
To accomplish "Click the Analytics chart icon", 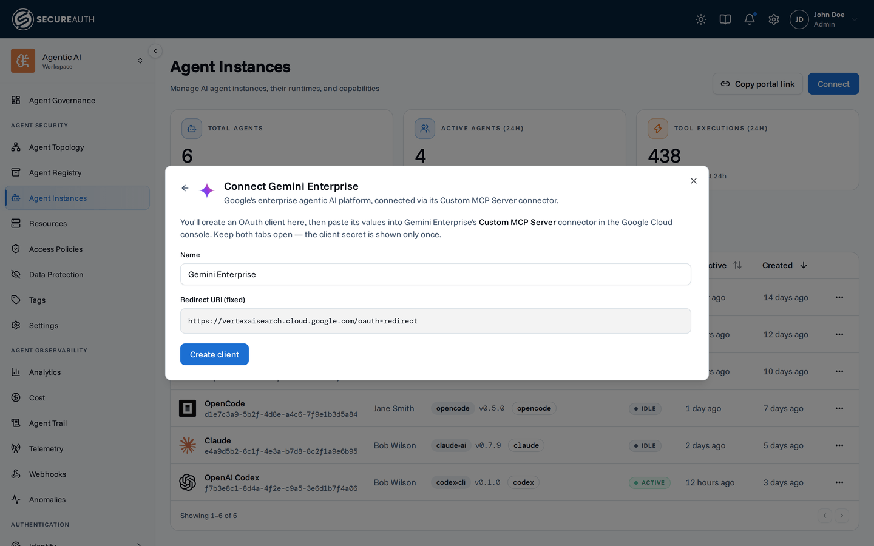I will (x=16, y=372).
